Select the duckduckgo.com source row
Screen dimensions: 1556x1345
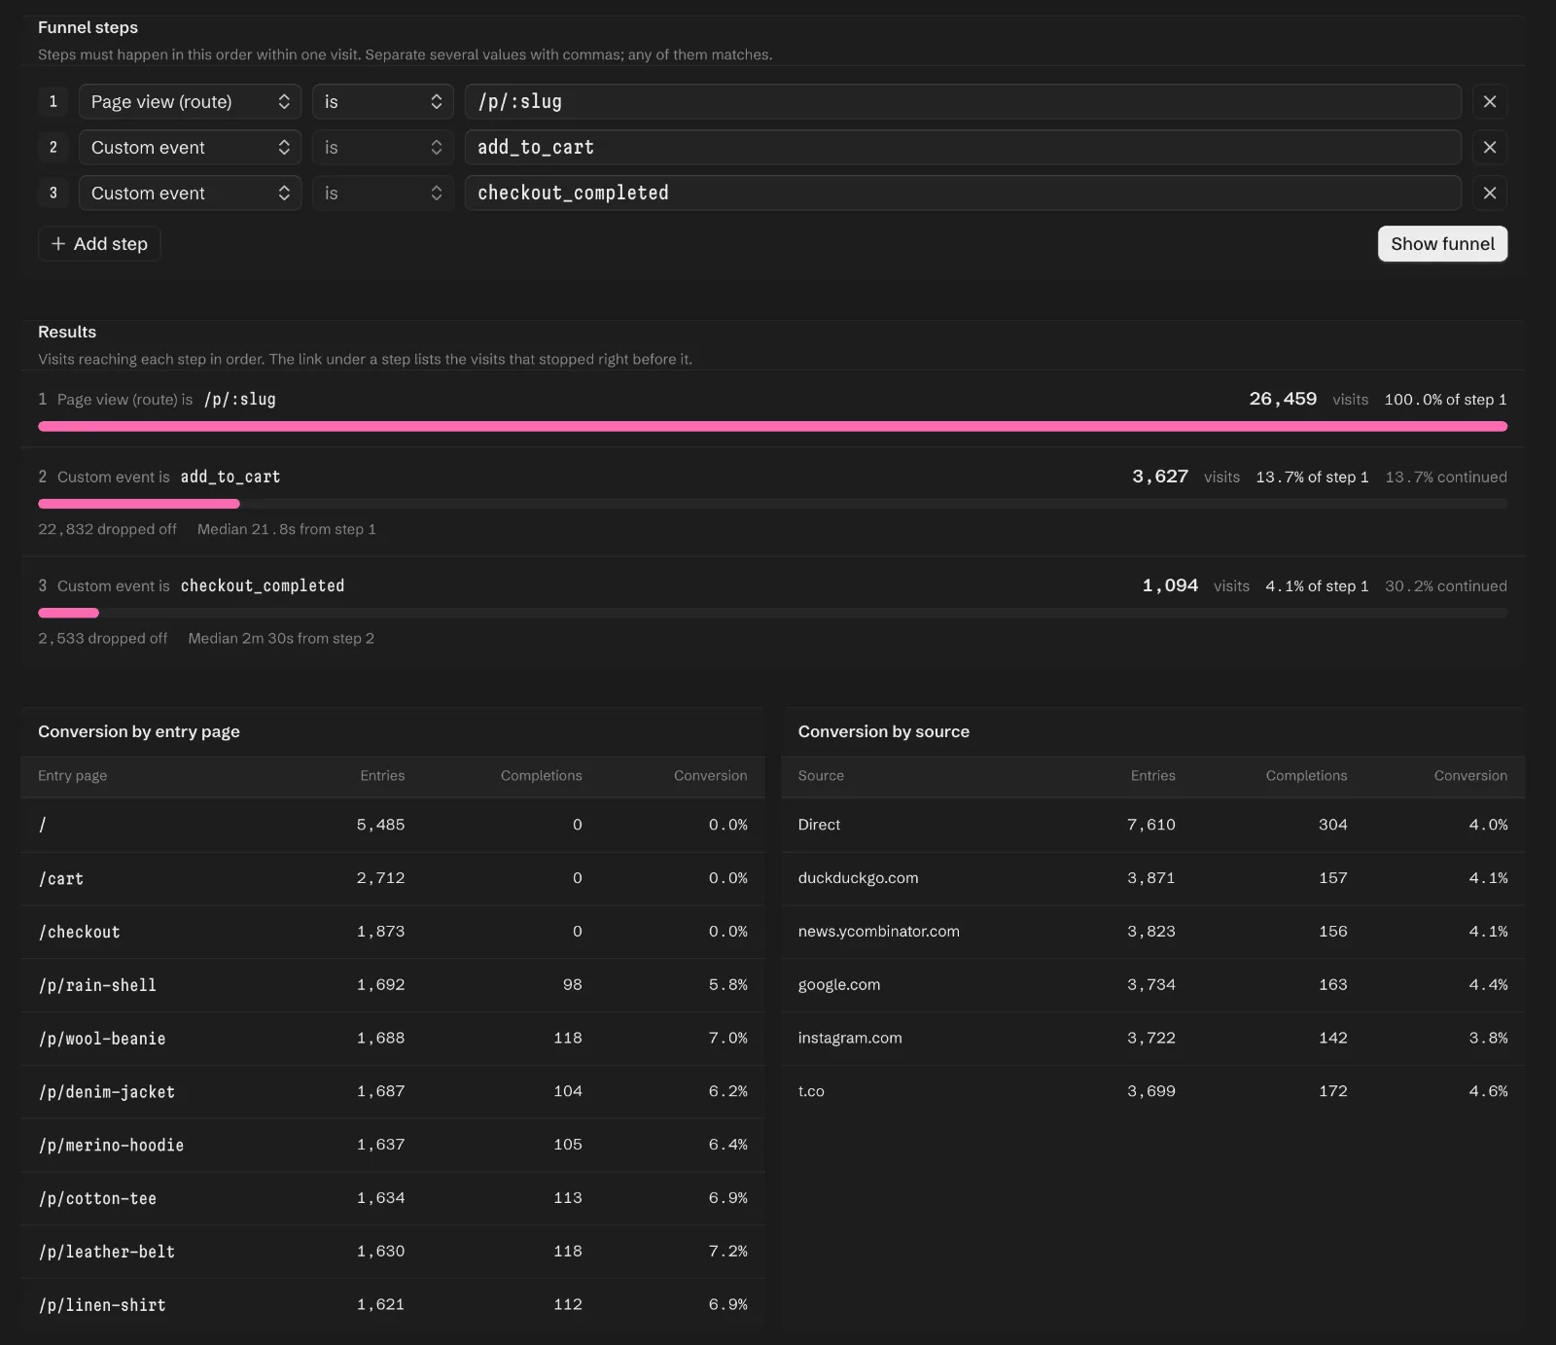coord(1152,877)
